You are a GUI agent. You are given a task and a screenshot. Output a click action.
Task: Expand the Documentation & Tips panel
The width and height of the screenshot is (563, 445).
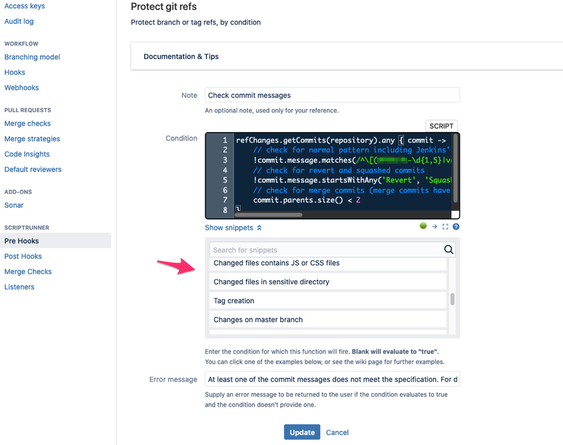click(347, 56)
